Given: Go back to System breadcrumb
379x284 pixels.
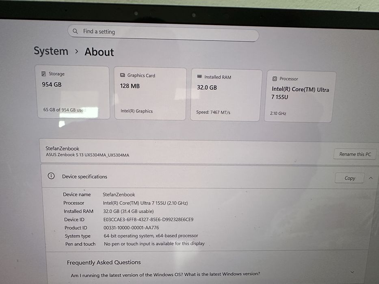Looking at the screenshot, I should (51, 51).
